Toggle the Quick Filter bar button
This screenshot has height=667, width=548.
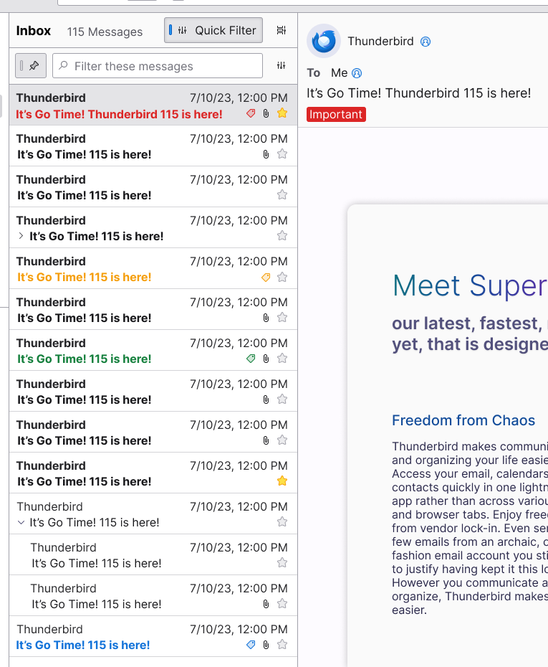[213, 30]
